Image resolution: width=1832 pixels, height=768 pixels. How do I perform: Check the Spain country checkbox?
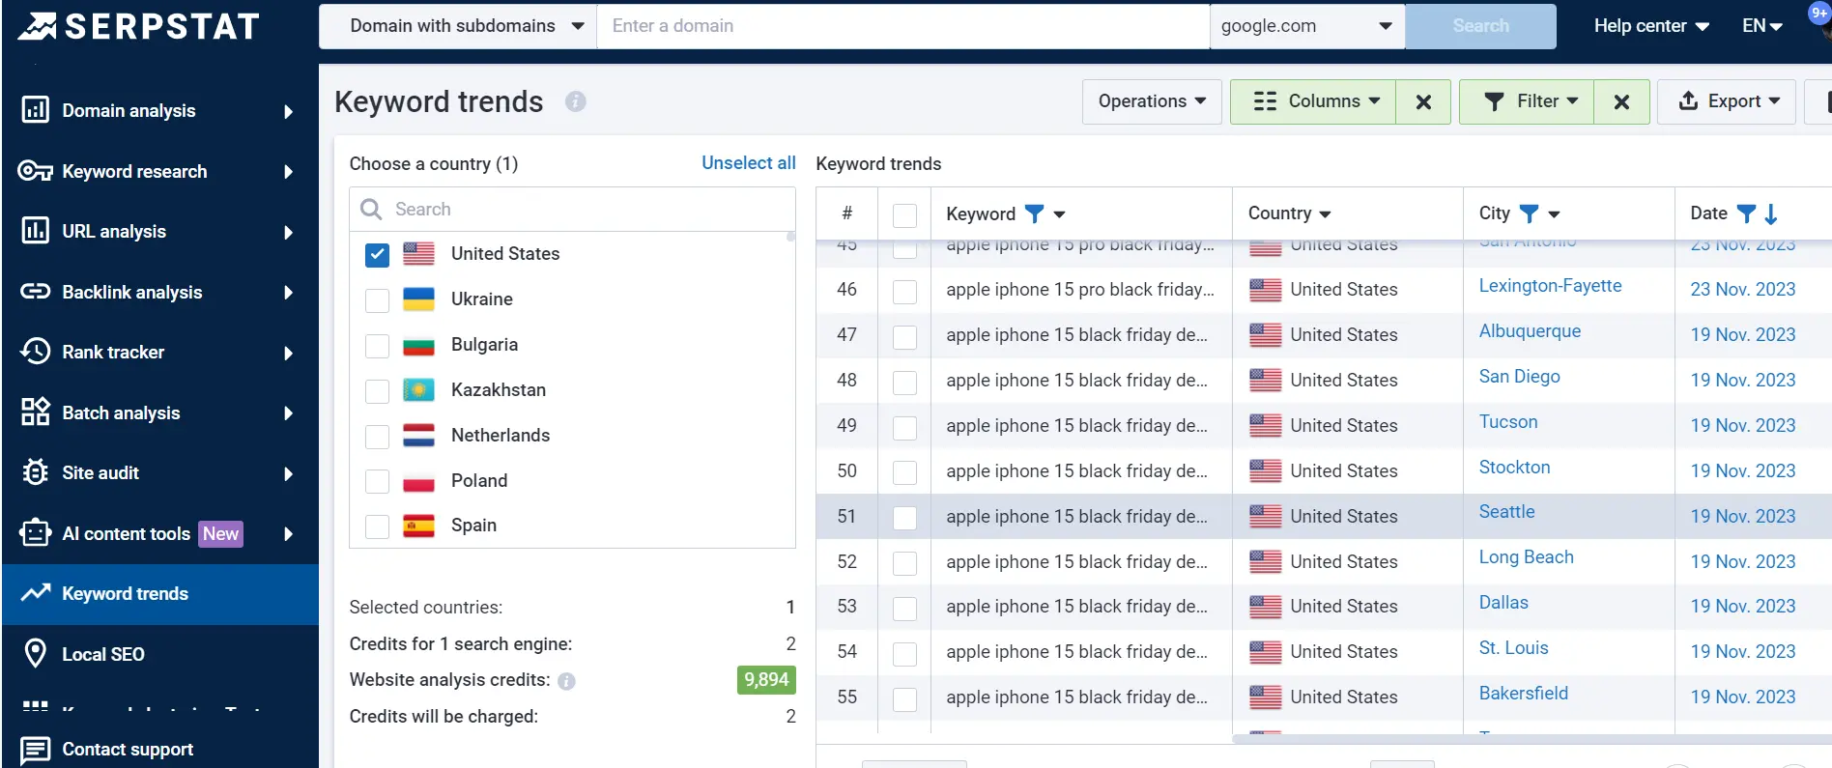click(x=377, y=526)
